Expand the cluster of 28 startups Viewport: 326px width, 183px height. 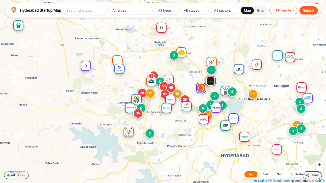tap(142, 93)
